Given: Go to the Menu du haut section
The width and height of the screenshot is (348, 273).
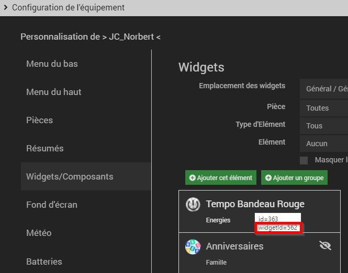Looking at the screenshot, I should tap(54, 92).
